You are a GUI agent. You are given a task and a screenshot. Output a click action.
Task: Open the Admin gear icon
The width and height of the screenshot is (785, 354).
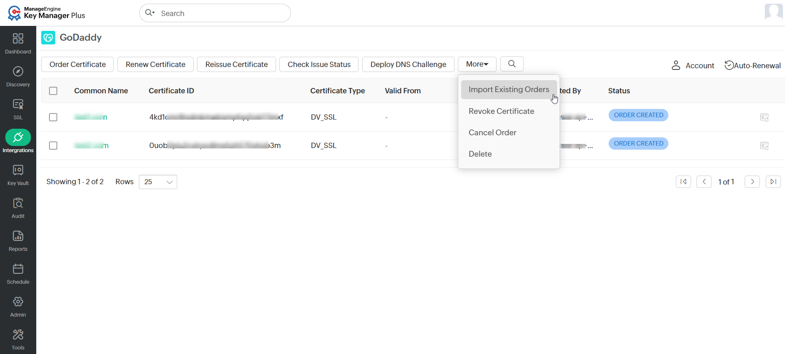(18, 302)
